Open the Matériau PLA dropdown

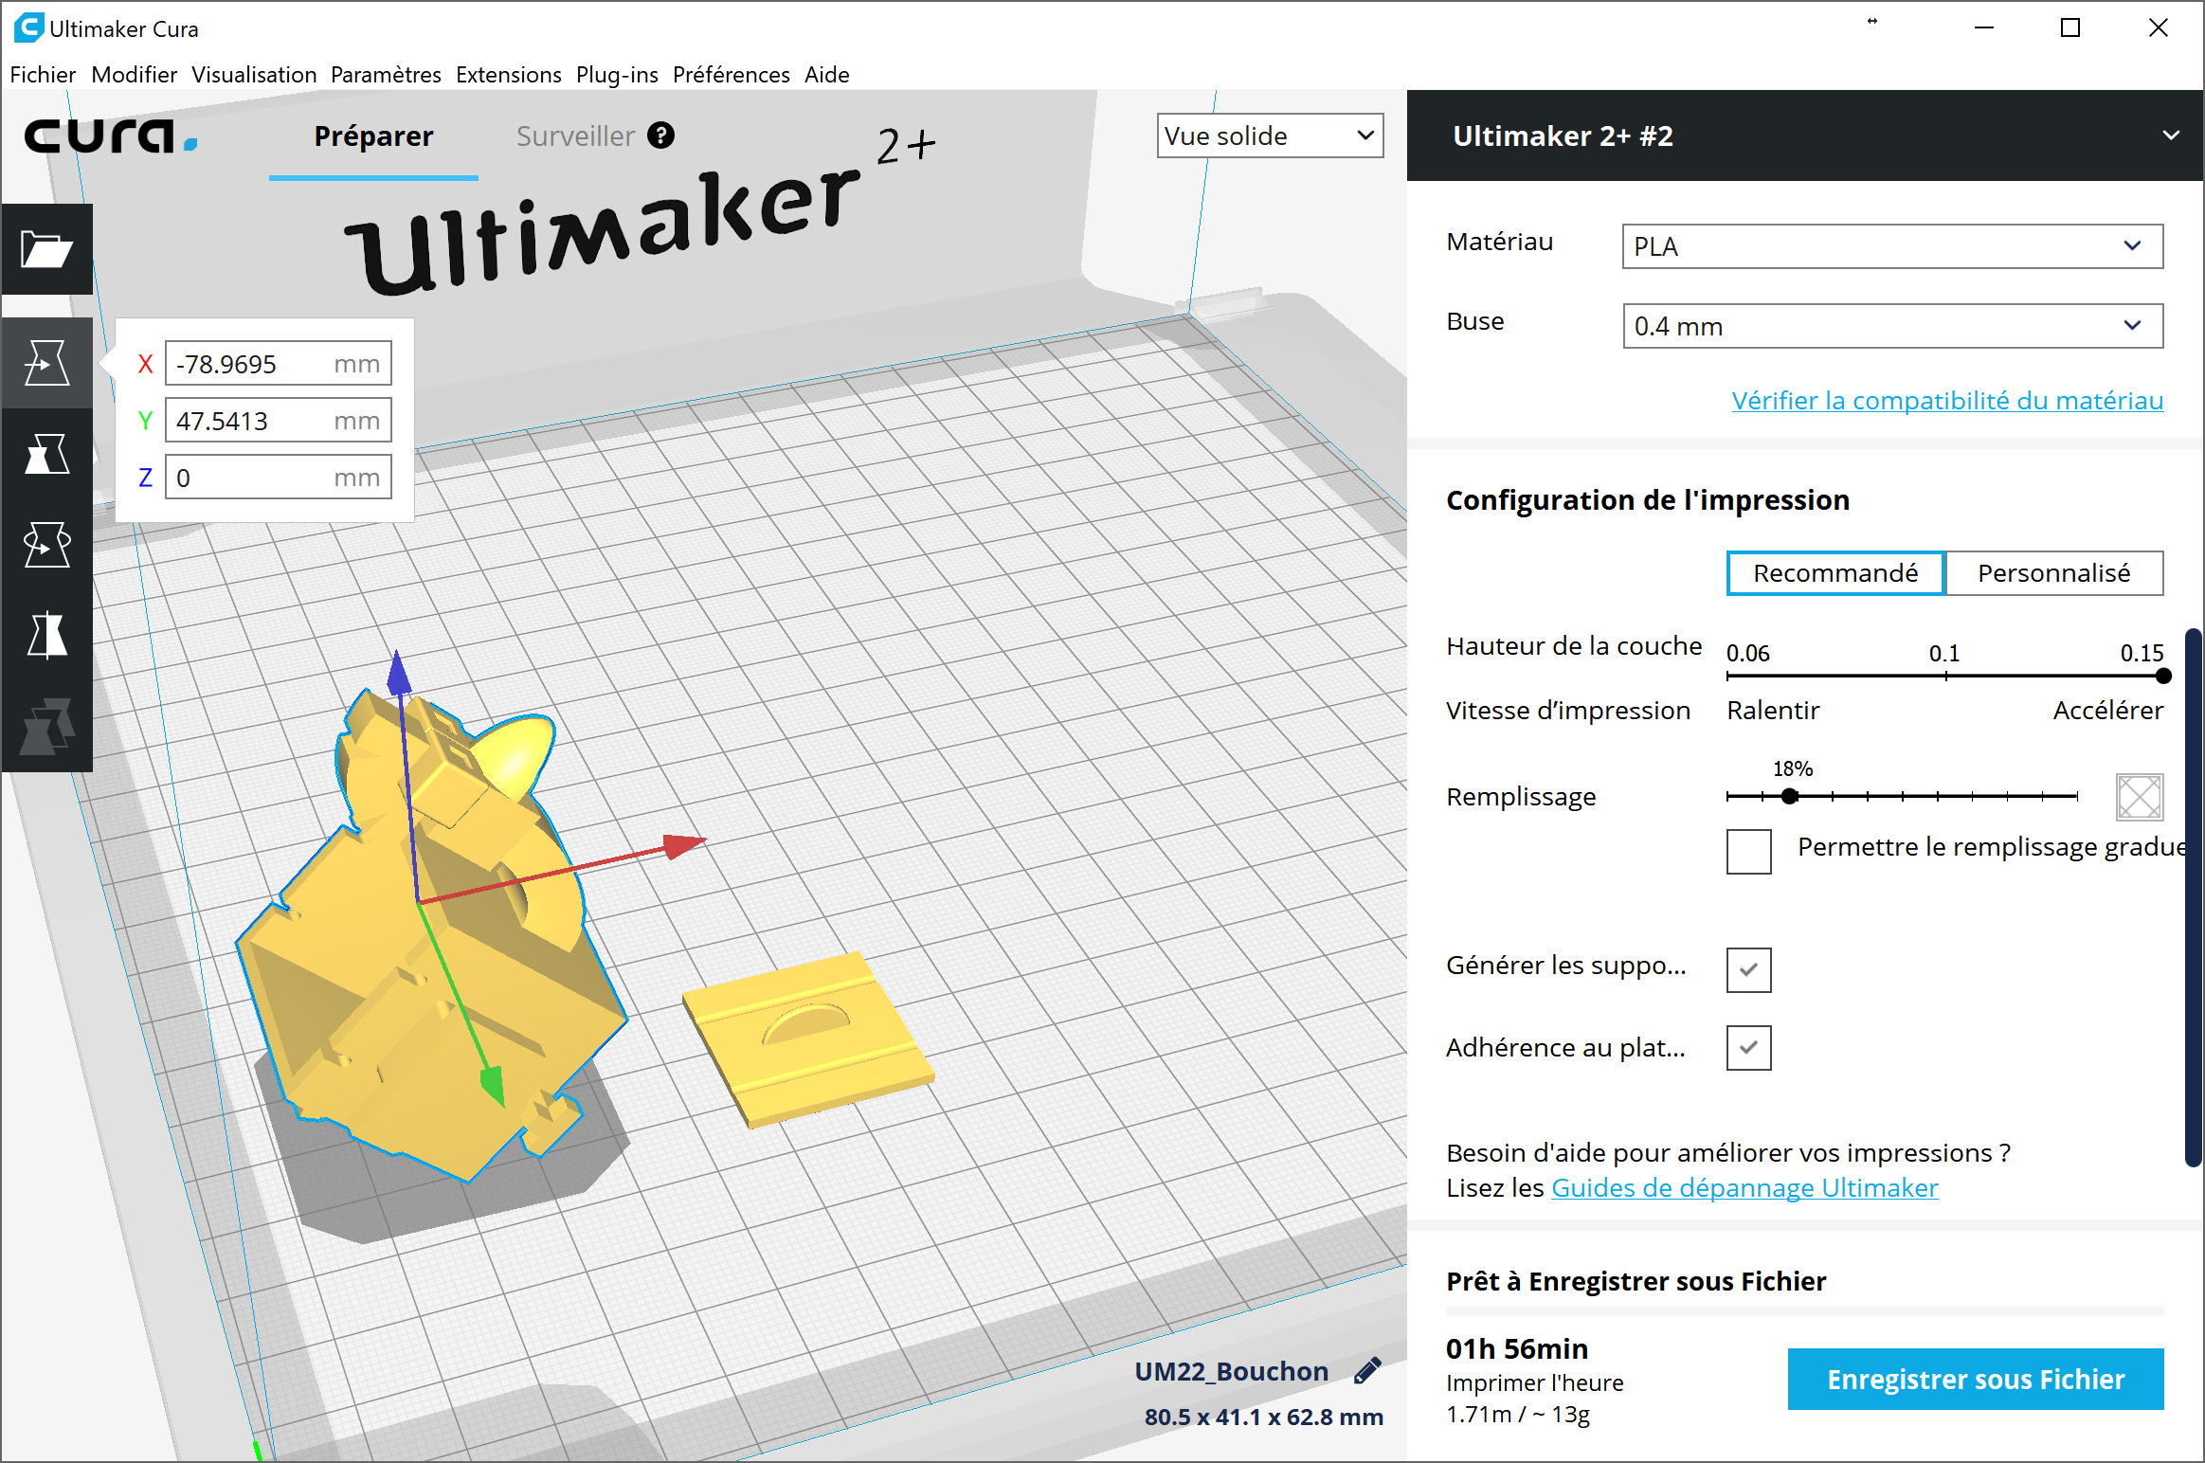1892,246
